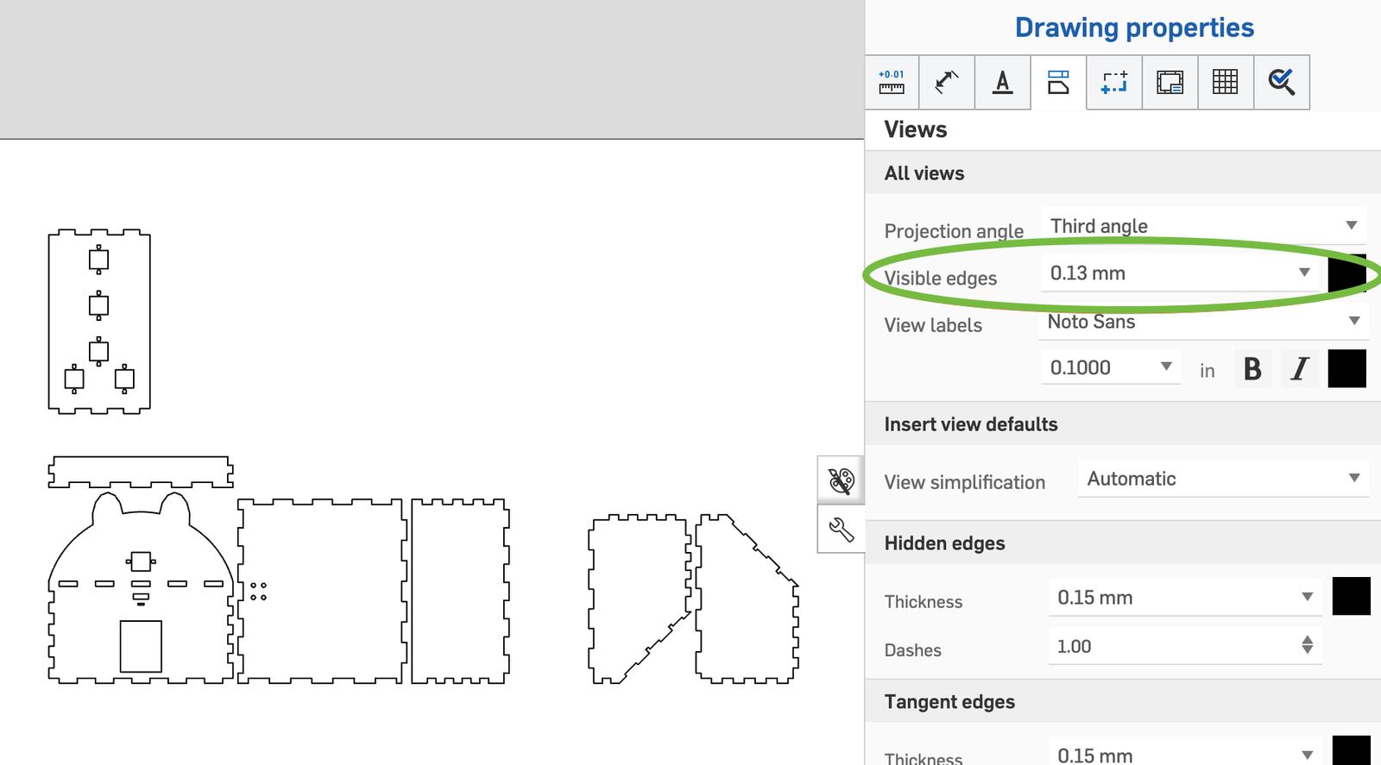Viewport: 1381px width, 765px height.
Task: Open the dimension arrows properties tab
Action: coord(947,82)
